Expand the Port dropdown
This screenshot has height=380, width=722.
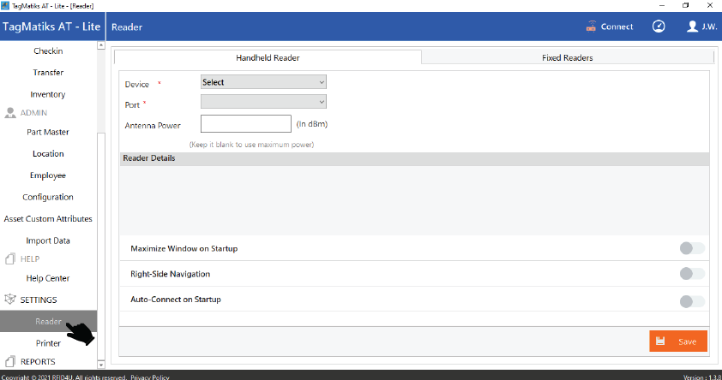coord(263,102)
